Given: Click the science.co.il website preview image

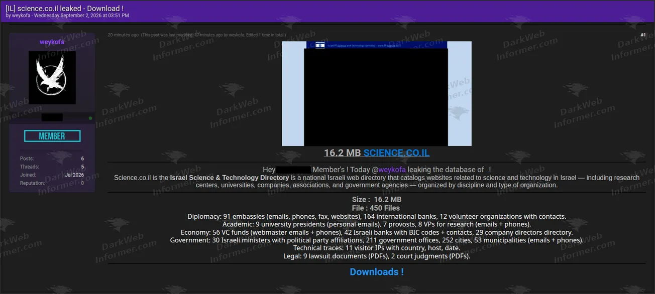Looking at the screenshot, I should point(377,94).
